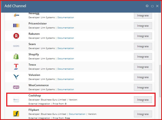Open Newegg Documentation link
Screen dimensions: 162x120
66,17
